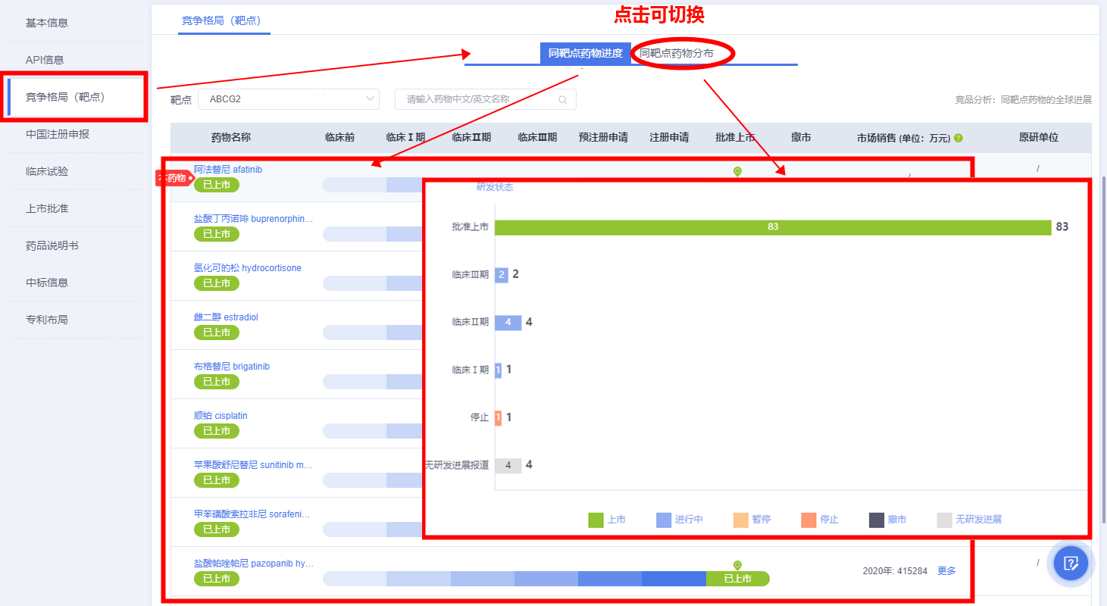
Task: Toggle the gray 无研发进展 legend swatch
Action: [x=944, y=520]
